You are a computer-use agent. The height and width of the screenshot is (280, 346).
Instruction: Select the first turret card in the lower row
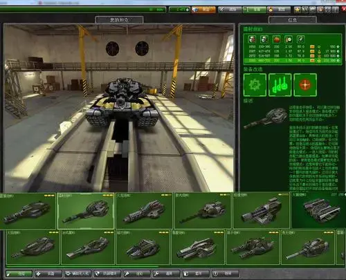pos(33,248)
